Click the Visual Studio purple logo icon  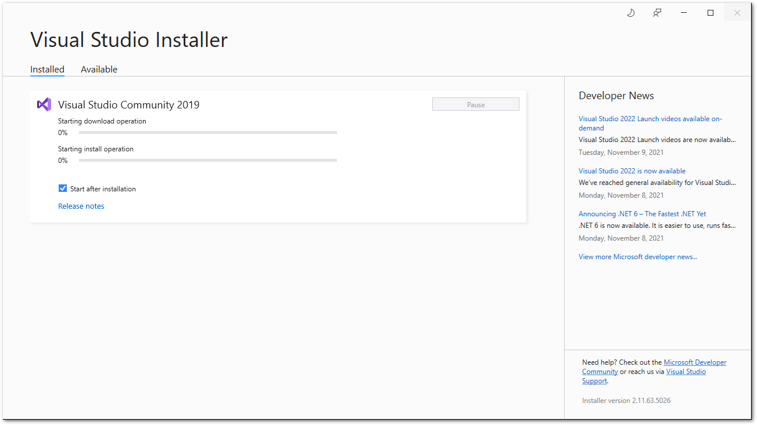(x=44, y=104)
